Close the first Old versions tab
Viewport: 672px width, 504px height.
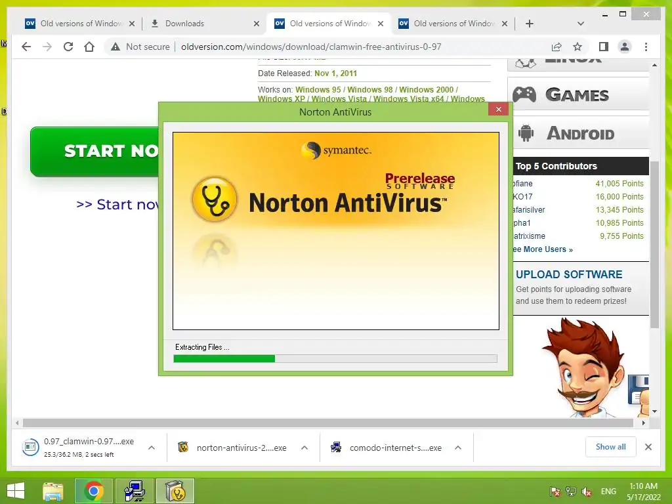pos(132,24)
